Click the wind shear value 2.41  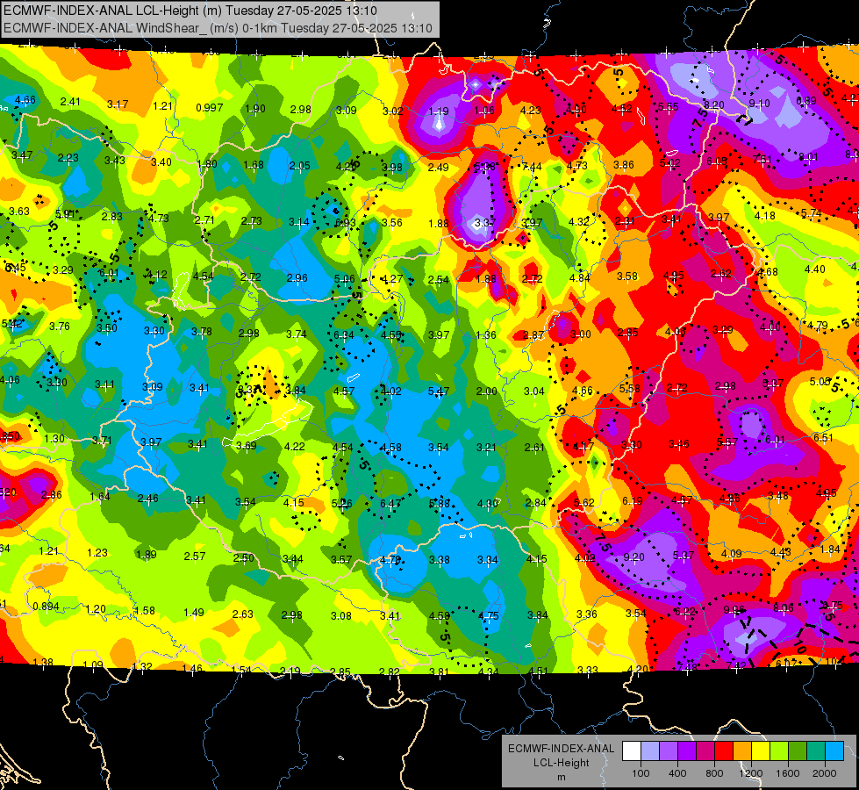tap(70, 102)
